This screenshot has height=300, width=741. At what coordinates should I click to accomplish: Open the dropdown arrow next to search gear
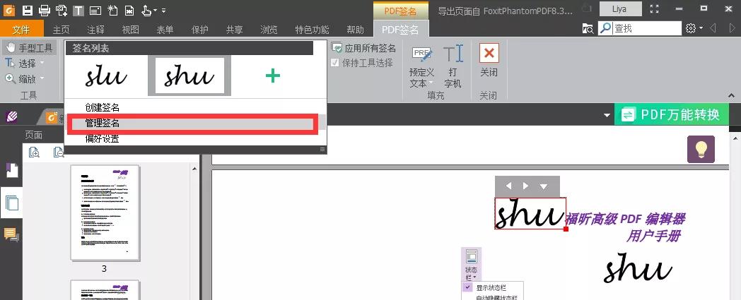tap(701, 28)
